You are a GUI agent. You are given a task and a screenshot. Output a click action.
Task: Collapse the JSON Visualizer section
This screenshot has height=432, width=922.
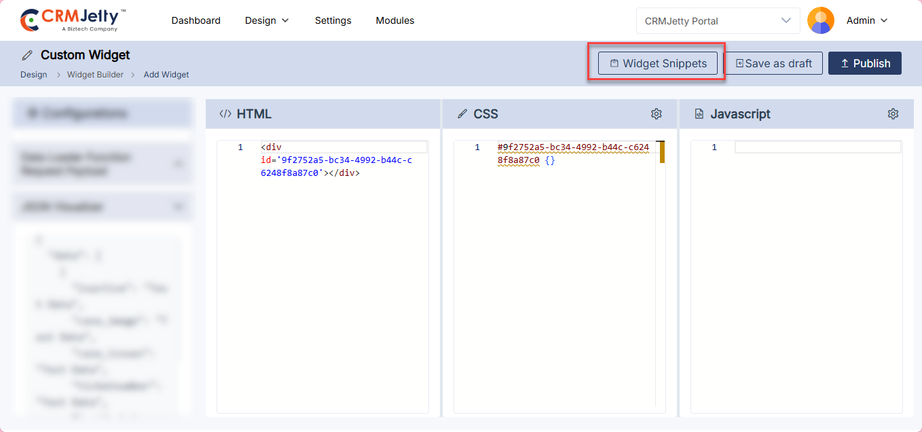pos(179,206)
